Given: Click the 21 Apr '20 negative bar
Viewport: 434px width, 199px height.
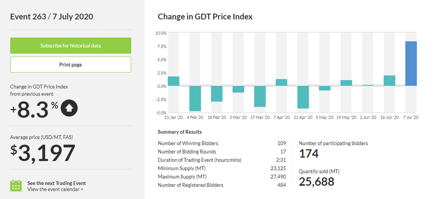Looking at the screenshot, I should point(303,97).
